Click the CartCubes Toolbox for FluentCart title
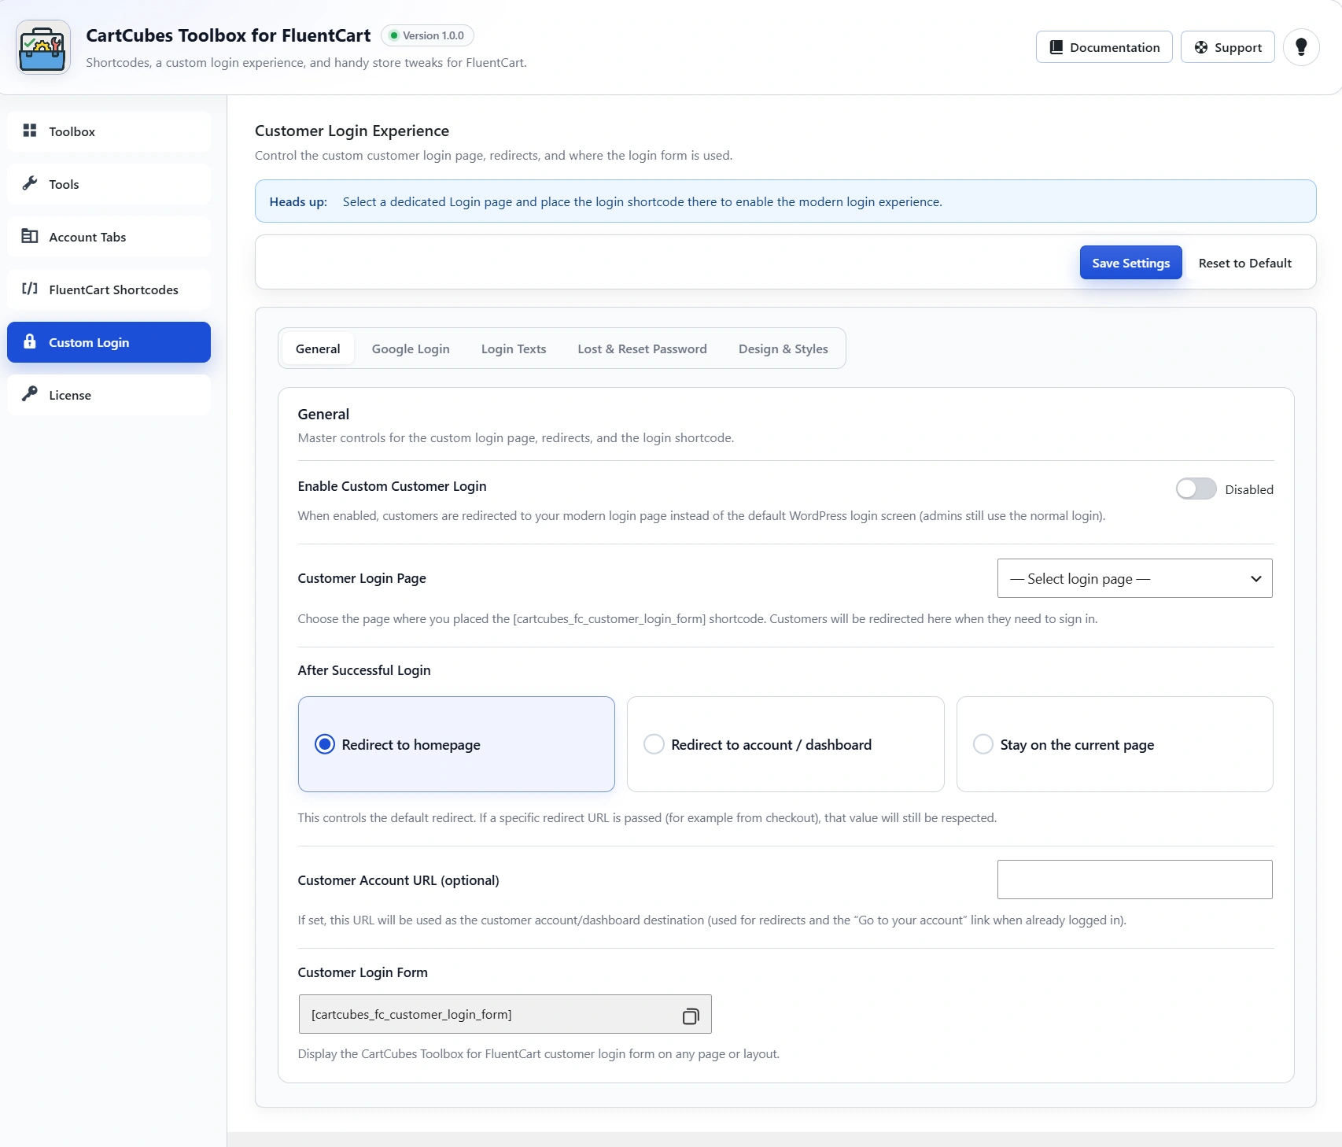 point(228,35)
